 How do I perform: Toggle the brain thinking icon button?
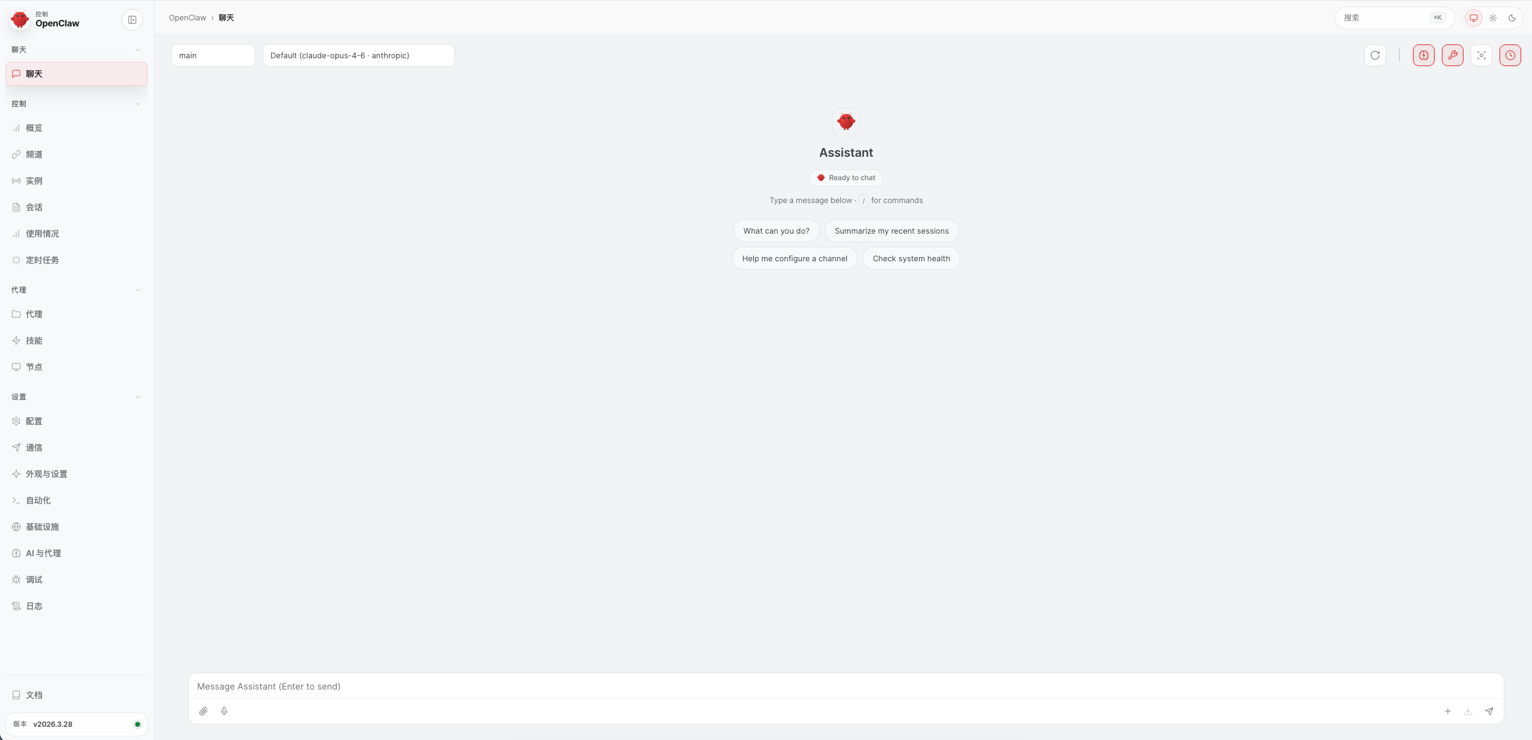[x=1423, y=55]
